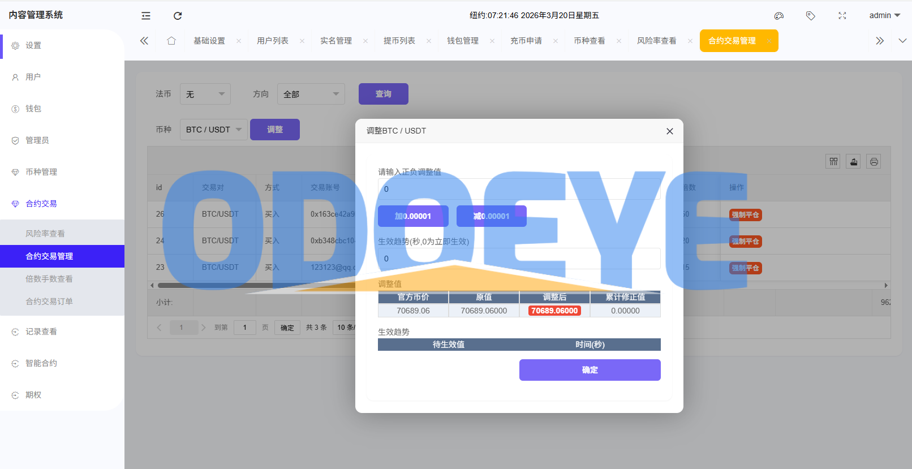Image resolution: width=912 pixels, height=469 pixels.
Task: Go to home tab icon
Action: [171, 41]
